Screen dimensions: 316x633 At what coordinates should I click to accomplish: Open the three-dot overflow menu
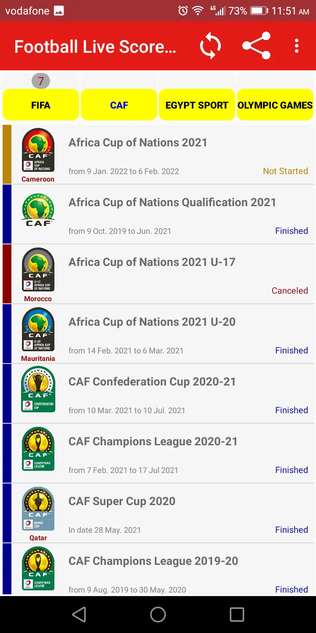pos(297,46)
